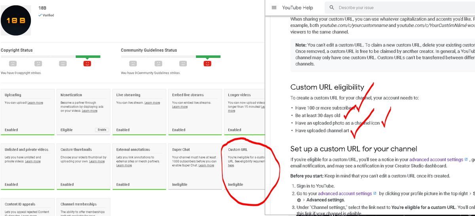This screenshot has height=216, width=475.
Task: Click the 'Uploading' card title
Action: 13,95
